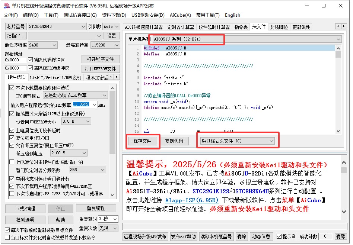Screen dimensions: 353x245
Task: Open the 引脚数 Auto dropdown
Action: [111, 26]
